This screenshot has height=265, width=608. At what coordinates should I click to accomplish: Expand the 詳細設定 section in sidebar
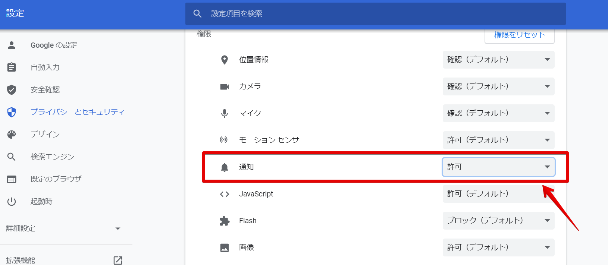click(63, 228)
